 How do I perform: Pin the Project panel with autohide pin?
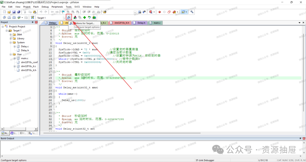pos(33,22)
